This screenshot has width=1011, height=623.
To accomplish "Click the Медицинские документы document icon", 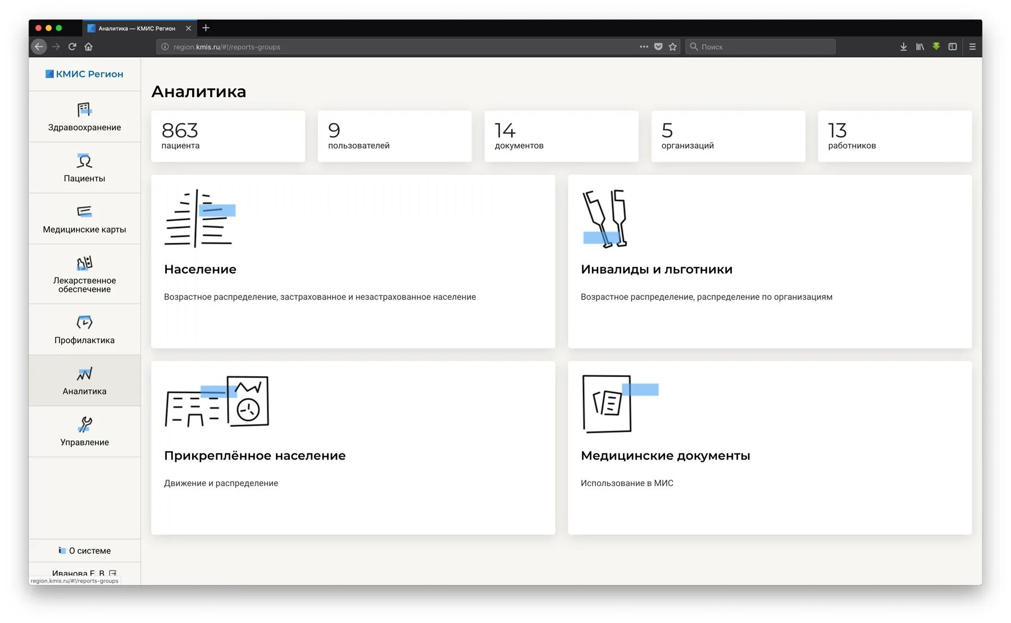I will [620, 404].
